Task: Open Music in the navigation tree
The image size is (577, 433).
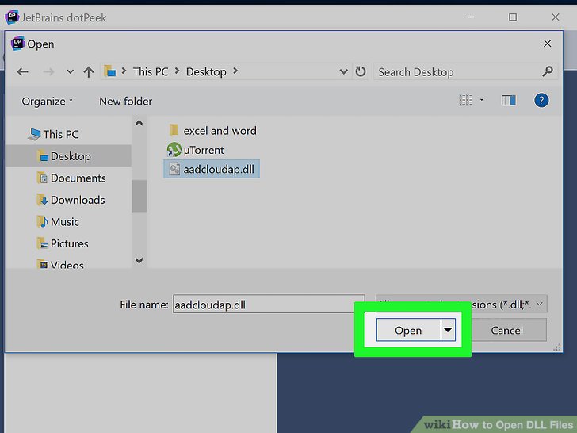Action: 58,222
